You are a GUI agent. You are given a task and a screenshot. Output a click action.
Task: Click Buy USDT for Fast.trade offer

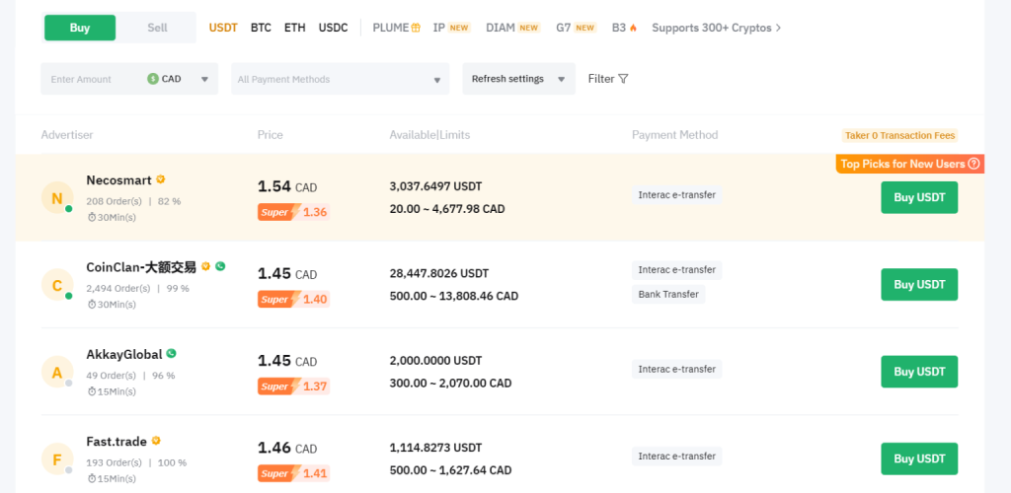(918, 458)
